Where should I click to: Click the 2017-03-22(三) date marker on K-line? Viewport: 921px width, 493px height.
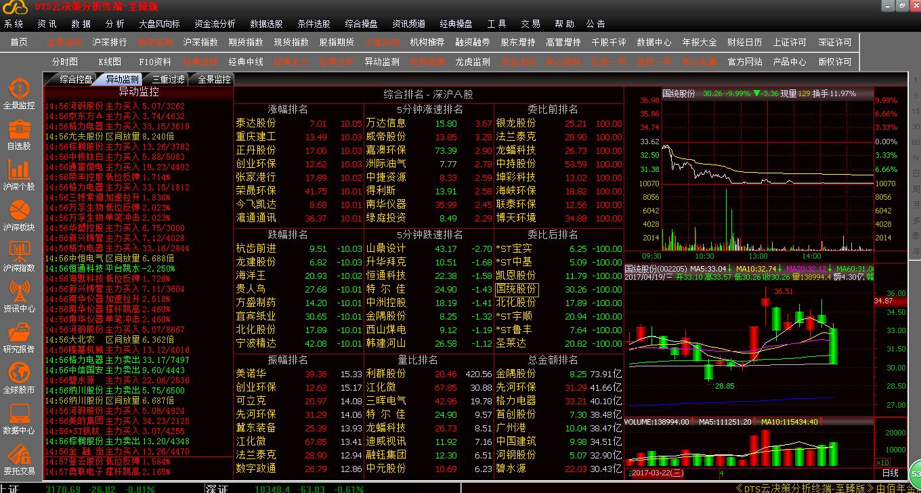[x=658, y=473]
